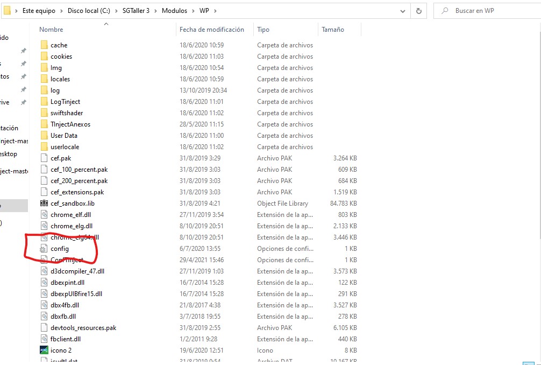Select the TInjectAnexos folder

(x=70, y=124)
